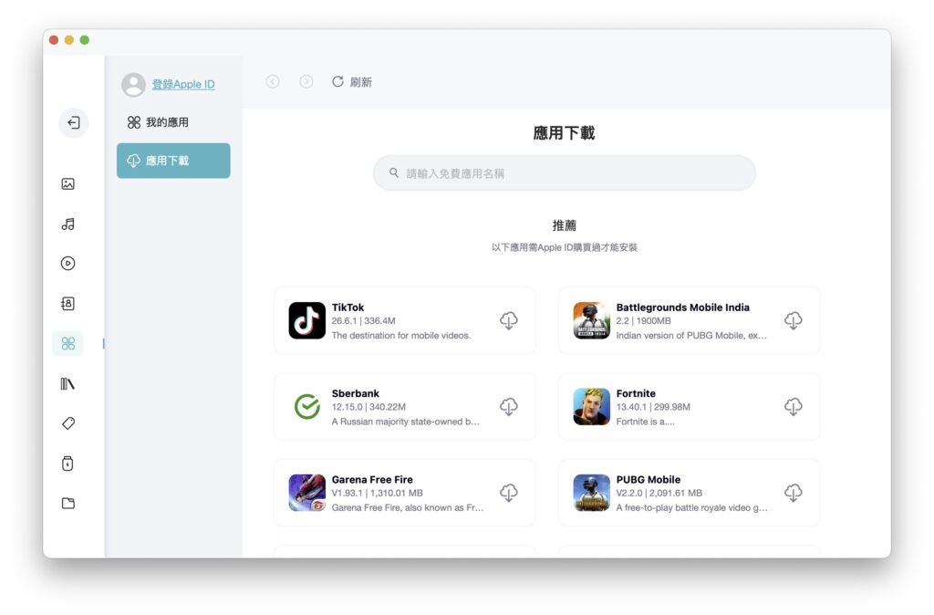This screenshot has height=615, width=934.
Task: Click the Sberbank app title
Action: coord(356,393)
